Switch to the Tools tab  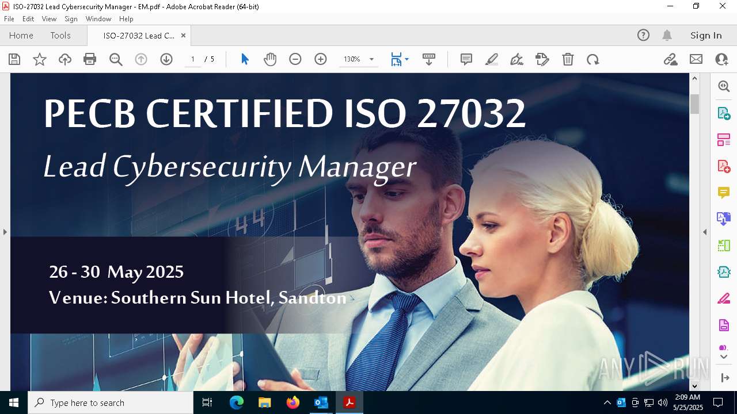[60, 36]
